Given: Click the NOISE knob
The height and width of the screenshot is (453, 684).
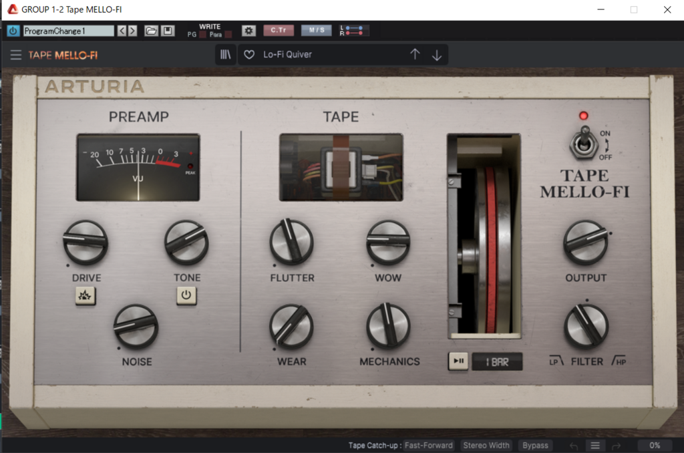Looking at the screenshot, I should [x=136, y=327].
